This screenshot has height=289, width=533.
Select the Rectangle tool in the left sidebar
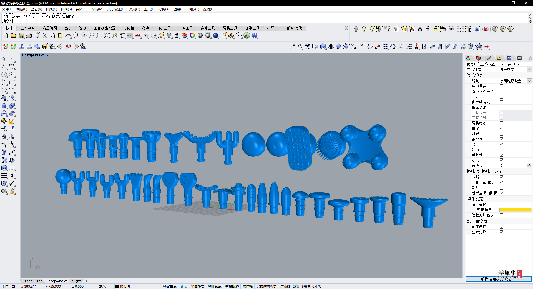(12, 83)
